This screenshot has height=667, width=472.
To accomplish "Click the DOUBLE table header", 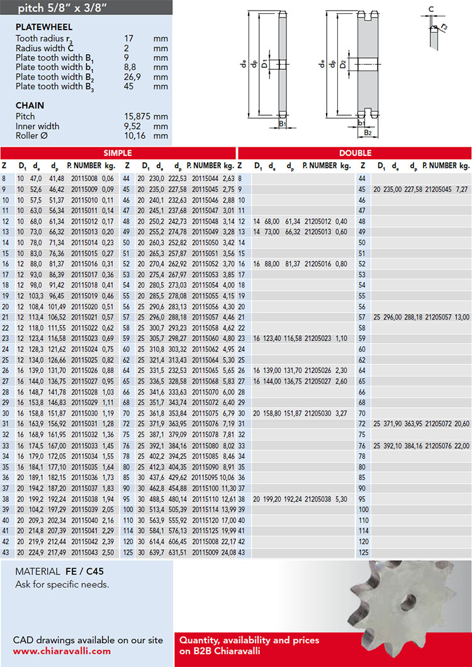I will (355, 153).
